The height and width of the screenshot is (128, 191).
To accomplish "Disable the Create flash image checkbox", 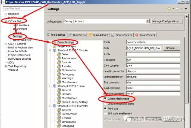I will tap(105, 98).
